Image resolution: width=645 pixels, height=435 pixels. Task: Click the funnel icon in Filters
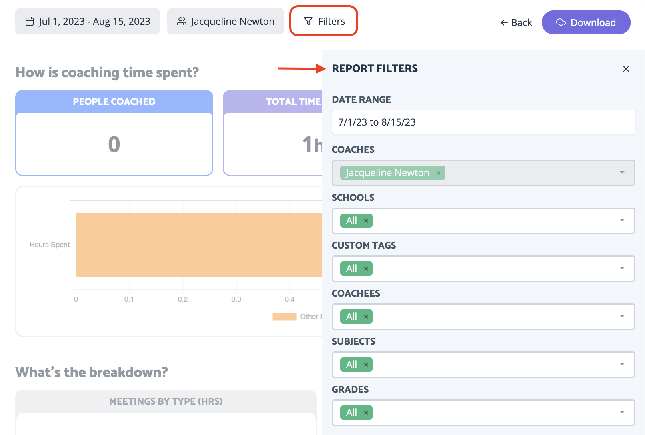pos(308,21)
